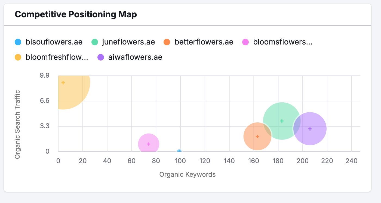
Task: Click the 20 x-axis value
Action: coord(82,161)
